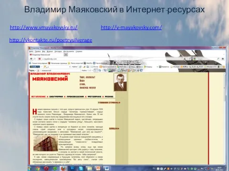The height and width of the screenshot is (171, 229).
Task: Click Mayakovsky's portrait photo
Action: pyautogui.click(x=120, y=82)
